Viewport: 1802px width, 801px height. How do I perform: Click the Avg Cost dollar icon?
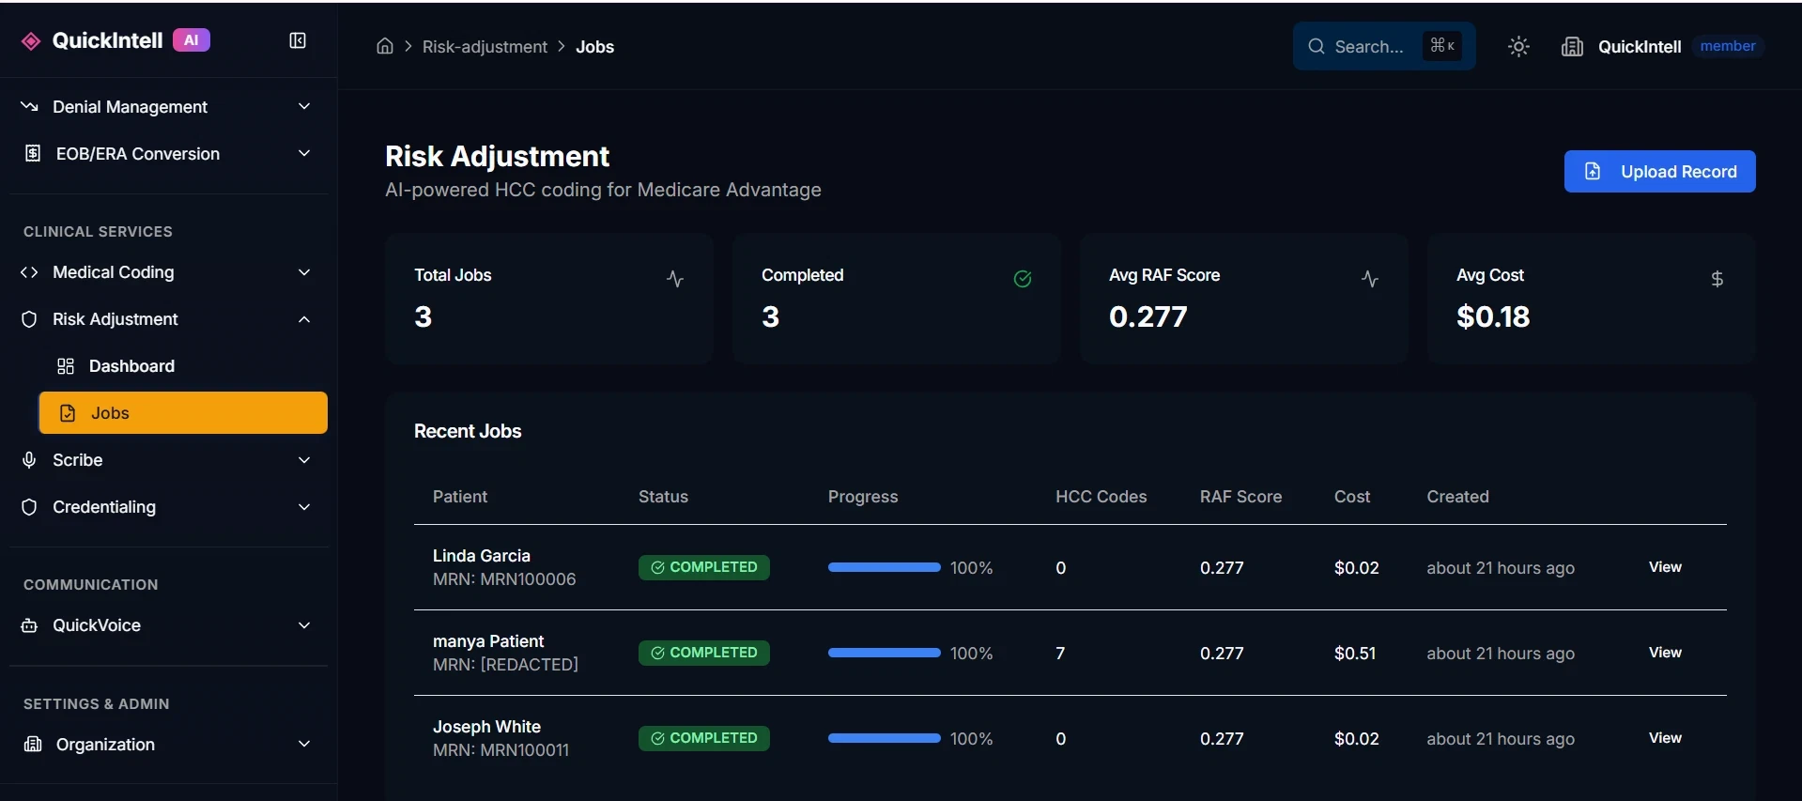click(x=1717, y=279)
